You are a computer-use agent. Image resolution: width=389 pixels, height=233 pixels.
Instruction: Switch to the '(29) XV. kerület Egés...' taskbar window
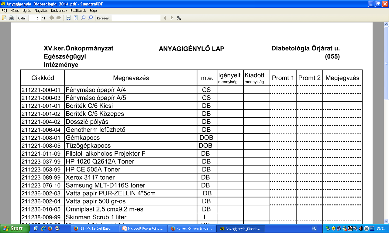coord(94,228)
